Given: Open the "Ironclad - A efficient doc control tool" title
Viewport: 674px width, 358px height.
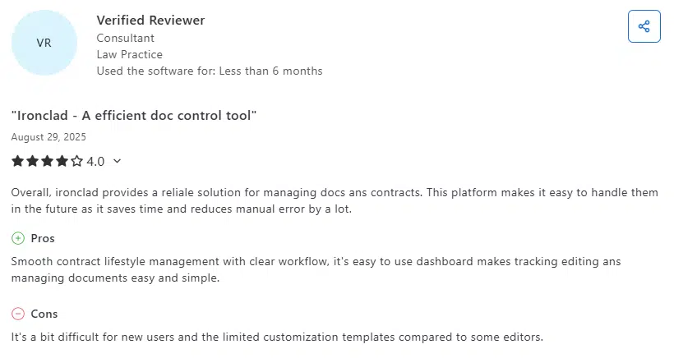Looking at the screenshot, I should (x=134, y=116).
